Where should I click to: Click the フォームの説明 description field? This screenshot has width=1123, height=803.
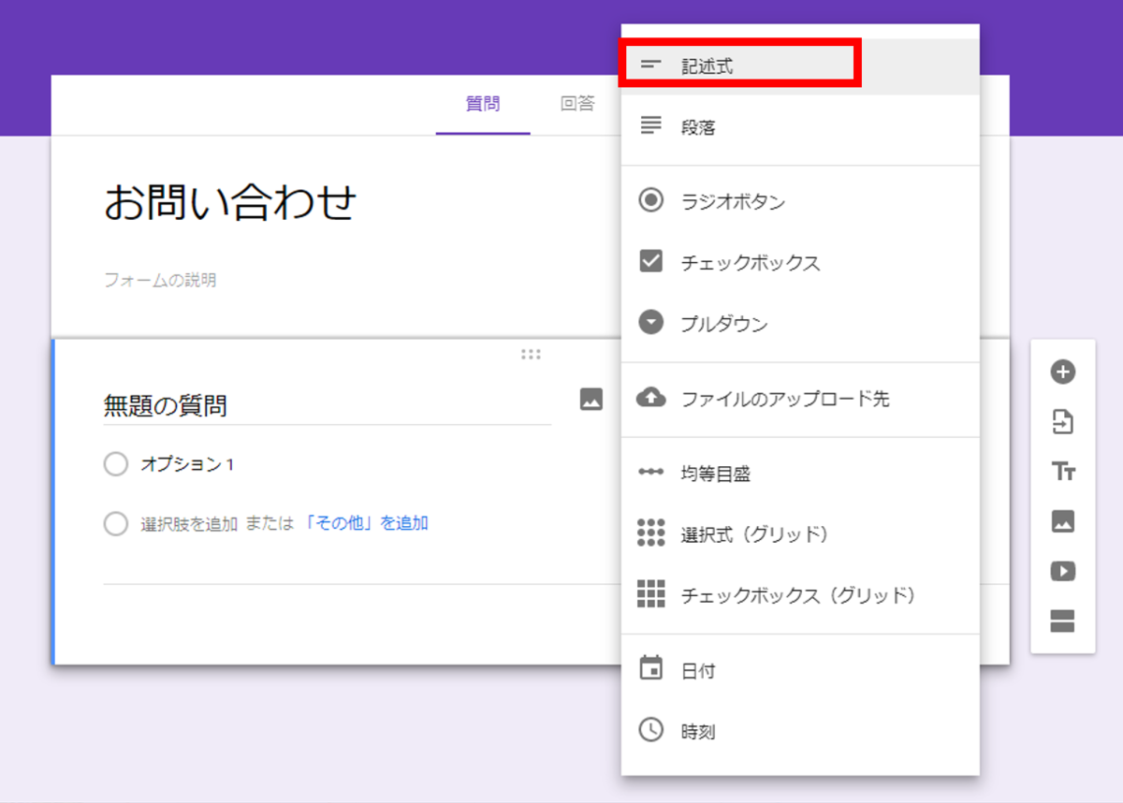[160, 280]
